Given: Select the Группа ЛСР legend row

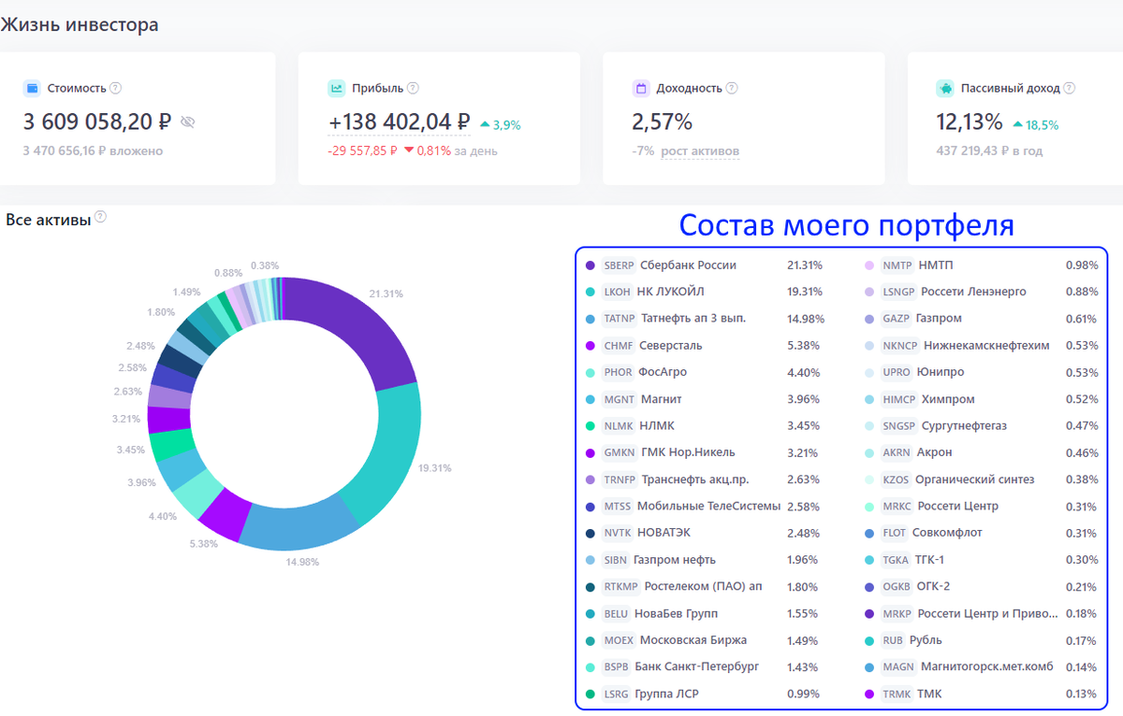Looking at the screenshot, I should 703,694.
